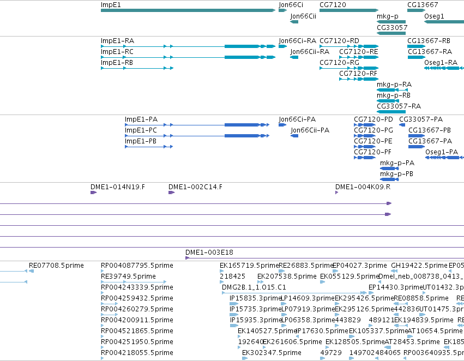Click BAC end DME1-002C14.F
The image size is (464, 361).
coord(195,187)
